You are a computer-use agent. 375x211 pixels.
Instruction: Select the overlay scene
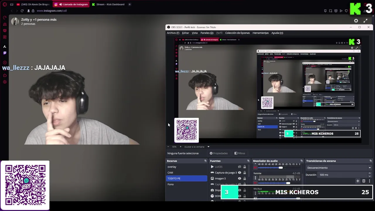click(x=187, y=167)
